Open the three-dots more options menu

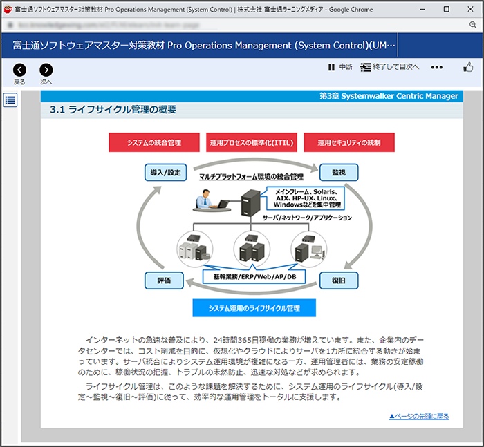tap(436, 67)
